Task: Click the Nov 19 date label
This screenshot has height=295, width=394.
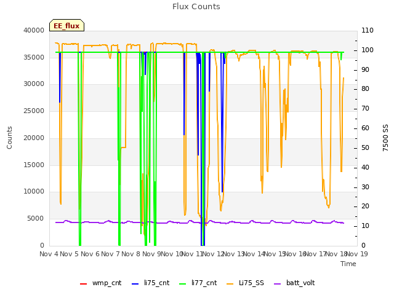Action: [357, 254]
